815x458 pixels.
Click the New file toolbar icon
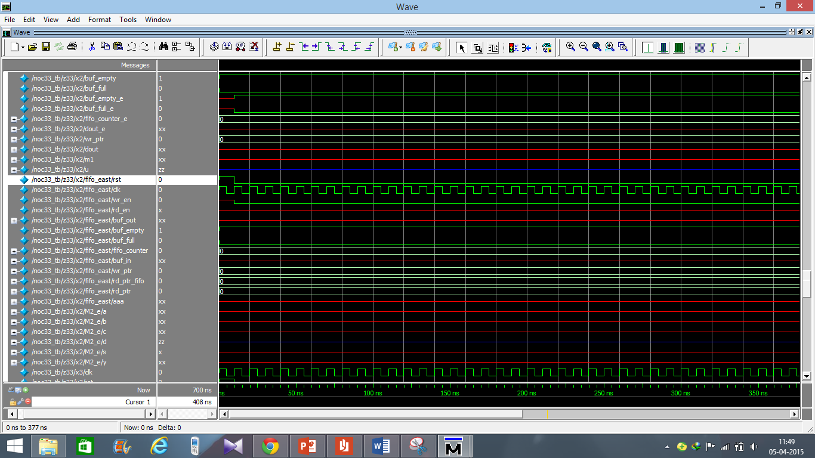pyautogui.click(x=14, y=47)
